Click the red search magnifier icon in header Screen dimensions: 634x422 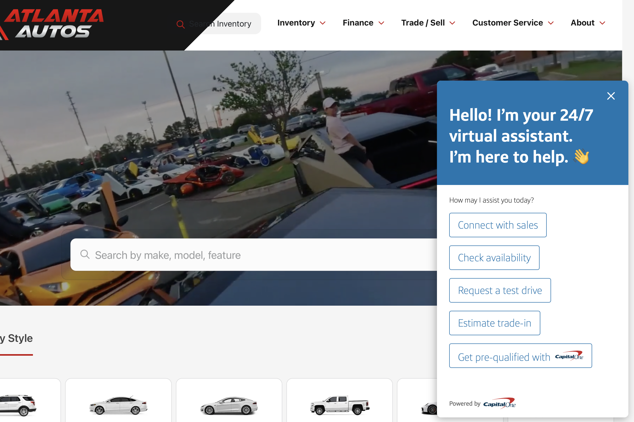(180, 24)
